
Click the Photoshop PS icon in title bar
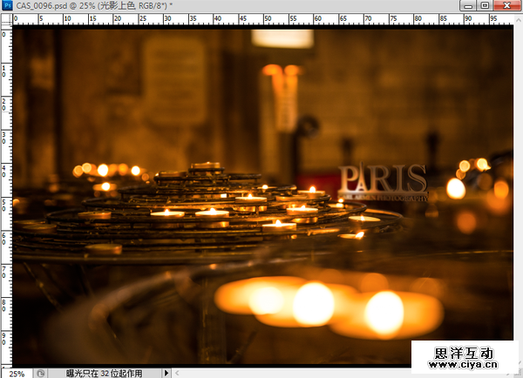click(x=8, y=6)
